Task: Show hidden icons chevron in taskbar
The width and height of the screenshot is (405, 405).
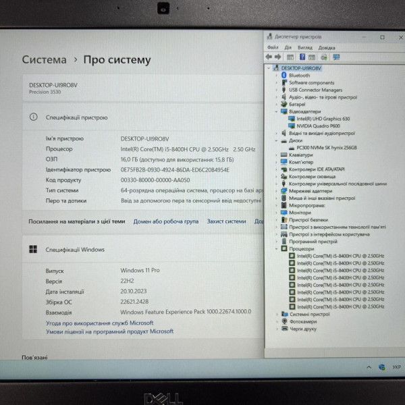Action: click(x=369, y=367)
